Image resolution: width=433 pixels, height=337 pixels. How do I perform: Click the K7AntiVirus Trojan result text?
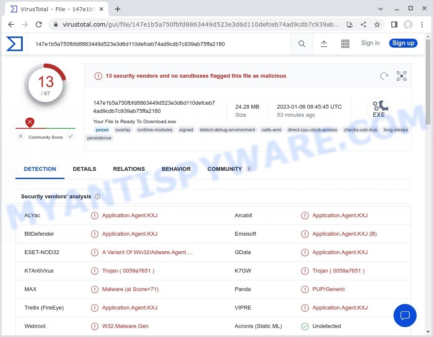[x=128, y=271]
